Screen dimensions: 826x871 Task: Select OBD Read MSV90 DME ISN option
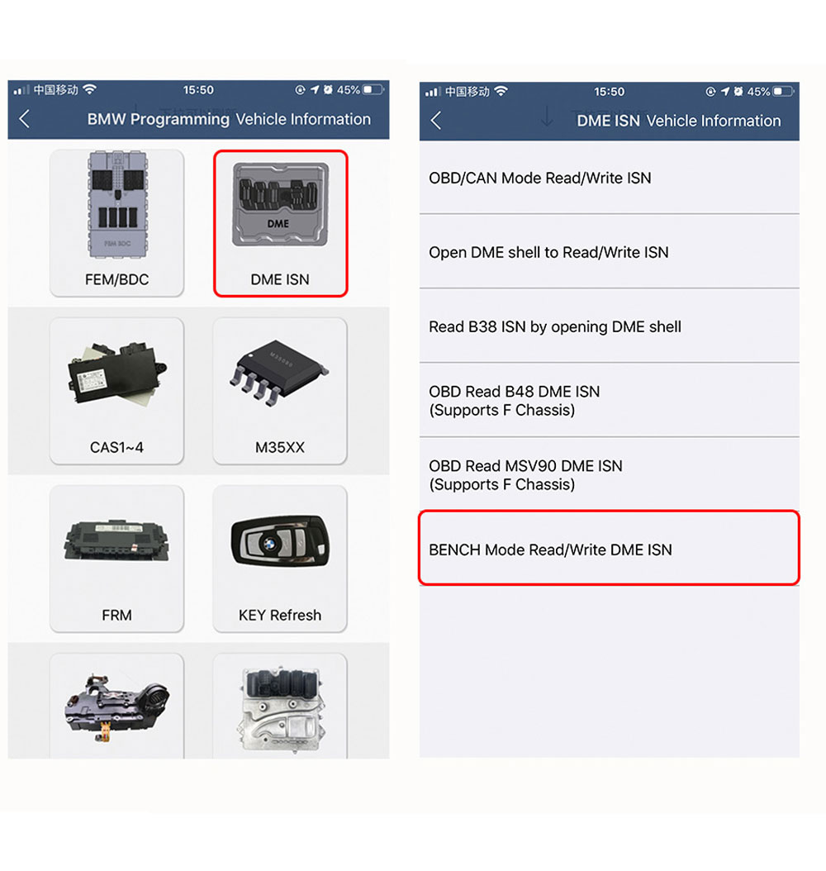pyautogui.click(x=609, y=474)
